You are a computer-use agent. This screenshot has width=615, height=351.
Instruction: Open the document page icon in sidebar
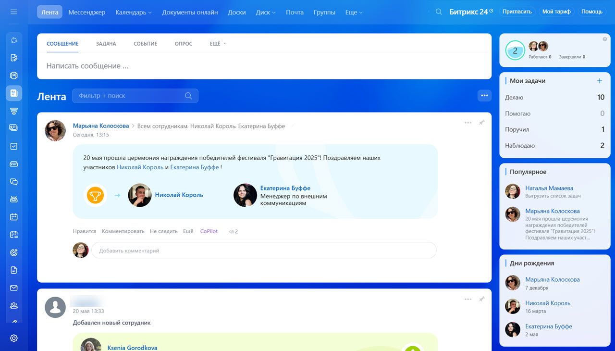(x=14, y=270)
